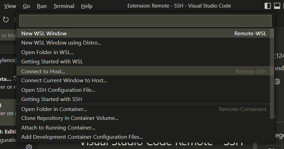The image size is (284, 149).
Task: Open the Go menu
Action: point(26,6)
